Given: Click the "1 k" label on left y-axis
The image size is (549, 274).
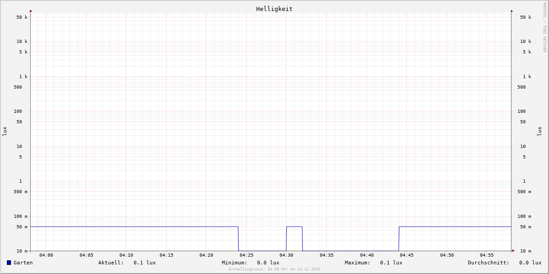Looking at the screenshot, I should pyautogui.click(x=23, y=77).
